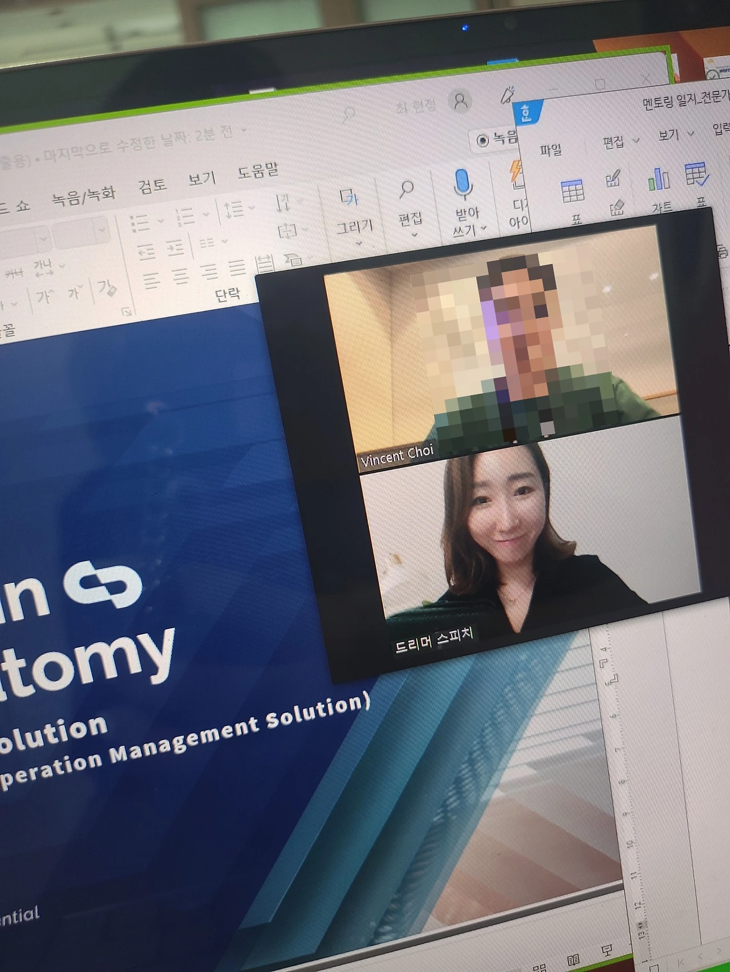
Task: Expand the Hancom 편집 menu arrow
Action: click(x=636, y=140)
